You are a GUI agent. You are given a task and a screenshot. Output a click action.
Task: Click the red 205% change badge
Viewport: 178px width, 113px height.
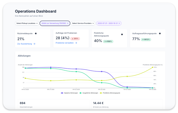[75, 38]
